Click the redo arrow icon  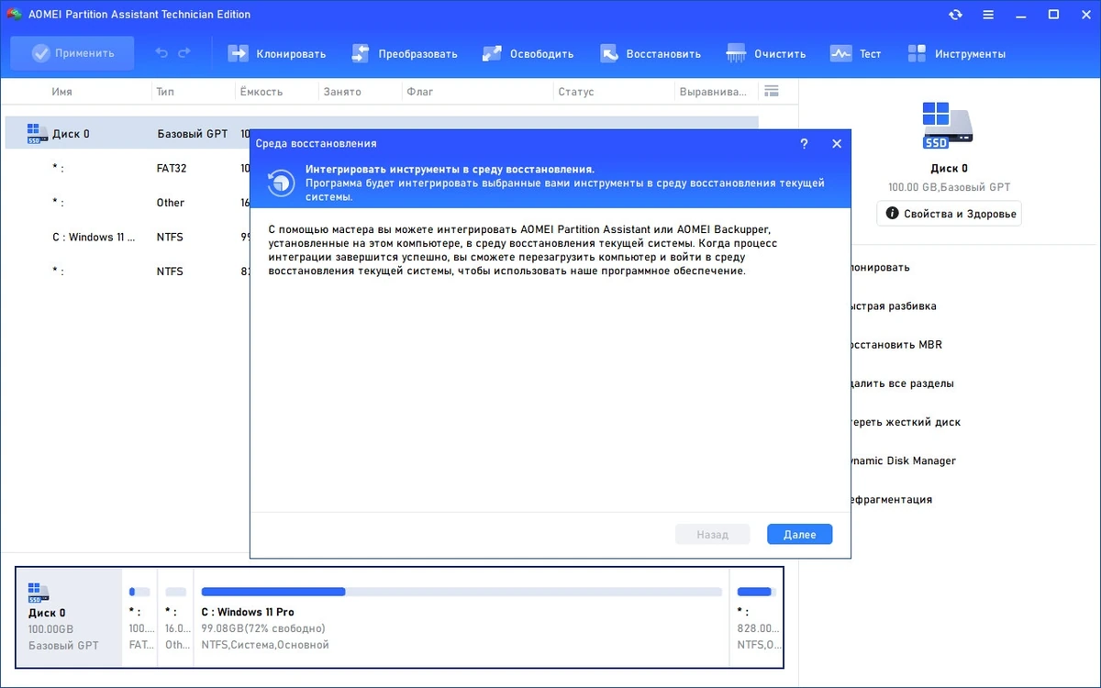(184, 53)
